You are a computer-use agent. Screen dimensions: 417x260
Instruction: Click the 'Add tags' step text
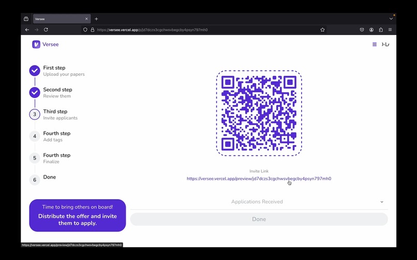53,140
